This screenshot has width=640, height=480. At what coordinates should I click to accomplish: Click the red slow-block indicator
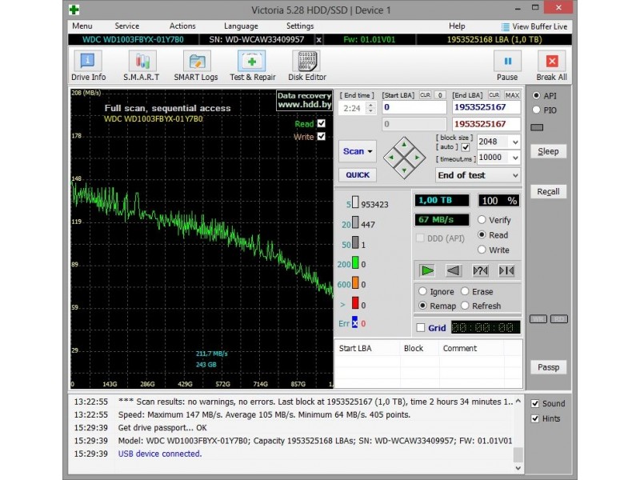(355, 303)
